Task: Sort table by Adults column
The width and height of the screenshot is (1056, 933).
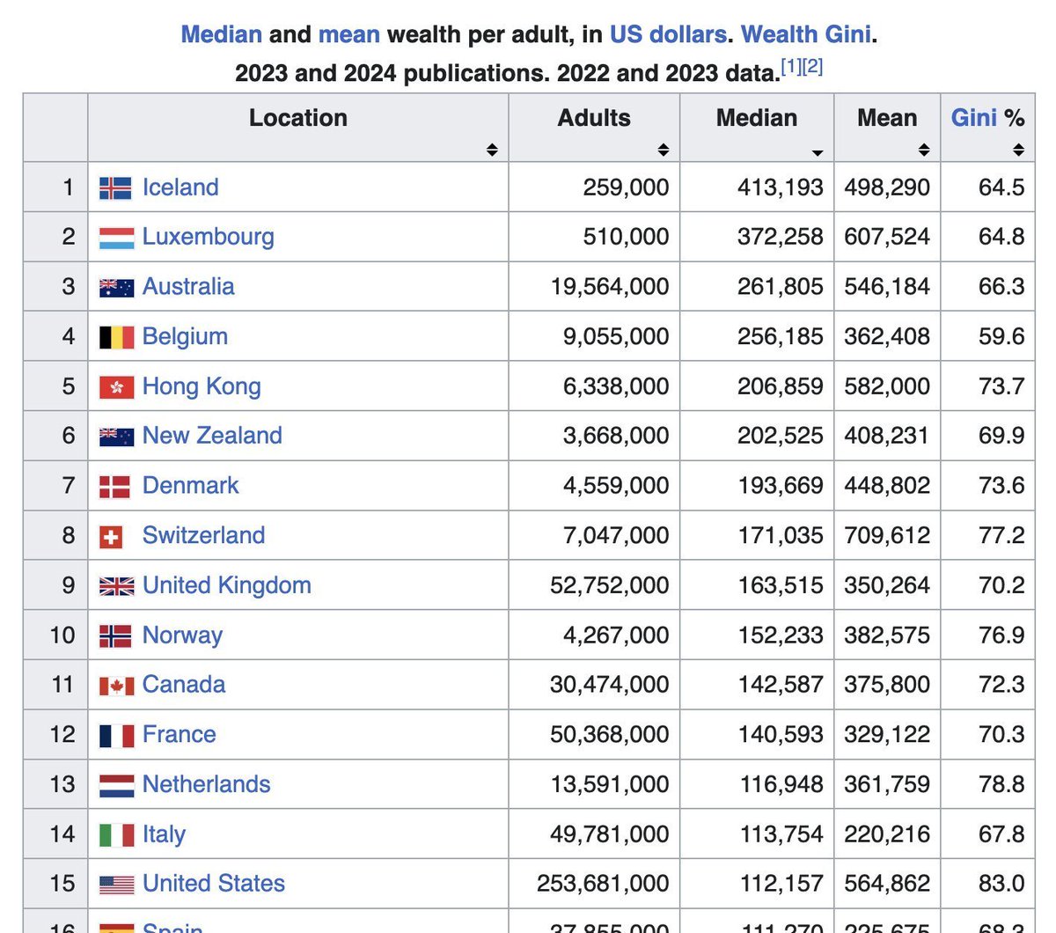Action: pos(664,151)
